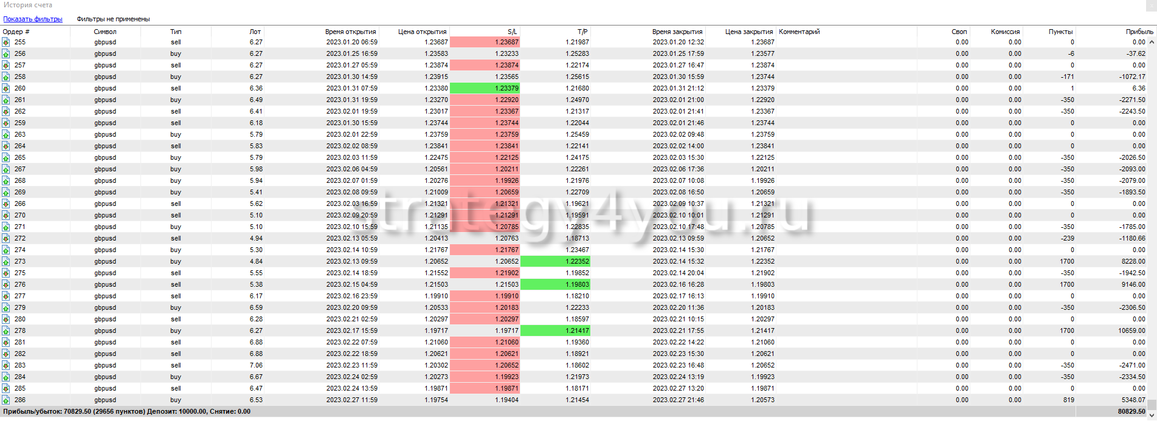1157x421 pixels.
Task: Click the Ордер # column header
Action: pos(16,32)
